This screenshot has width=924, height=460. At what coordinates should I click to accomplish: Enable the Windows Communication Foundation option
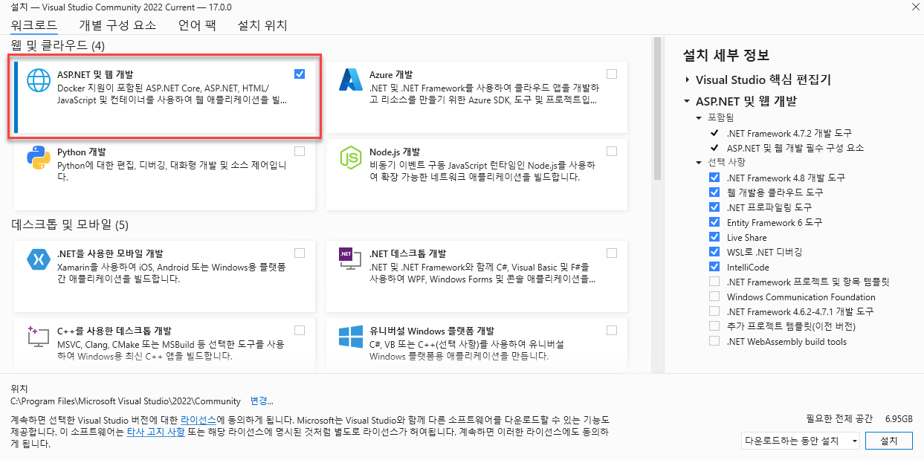714,296
